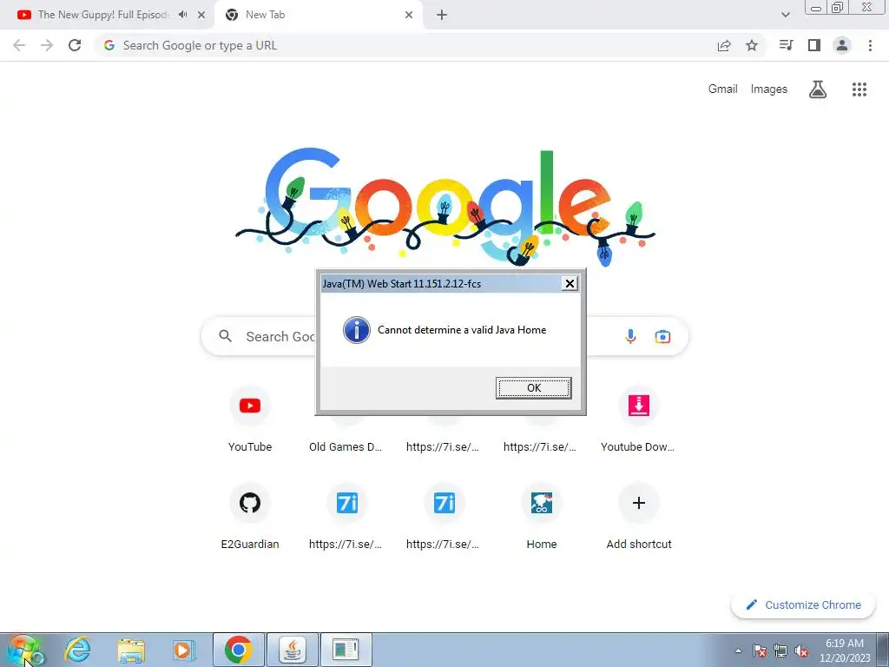
Task: Select the Java taskbar button
Action: pyautogui.click(x=292, y=650)
